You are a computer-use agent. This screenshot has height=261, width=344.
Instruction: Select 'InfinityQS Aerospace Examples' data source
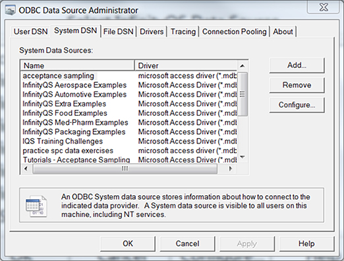click(74, 85)
